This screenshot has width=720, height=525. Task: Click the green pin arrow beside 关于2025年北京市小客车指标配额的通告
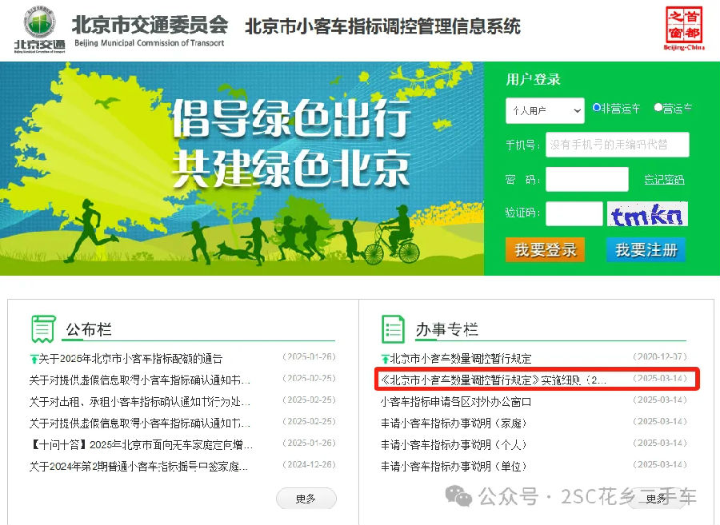pyautogui.click(x=34, y=359)
